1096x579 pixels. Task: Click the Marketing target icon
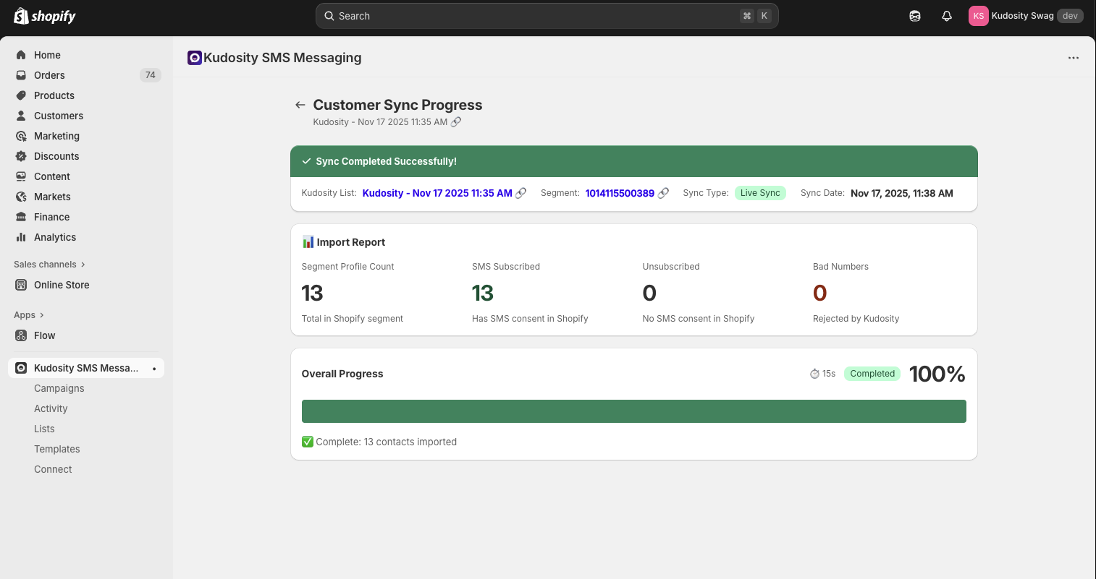(x=21, y=136)
